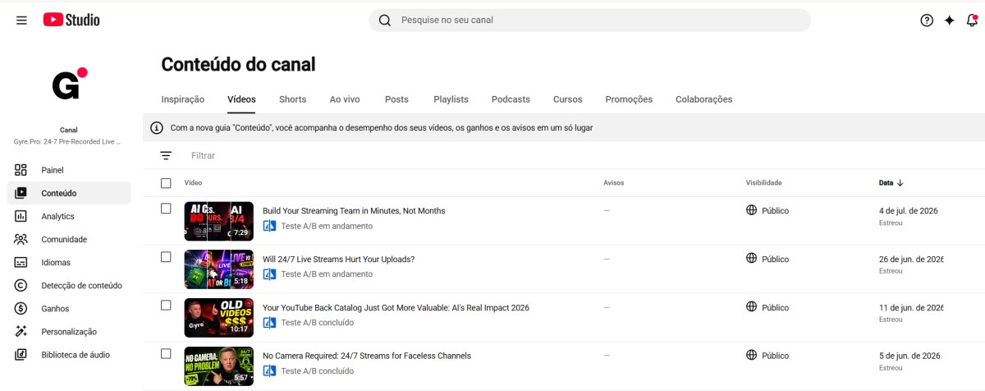This screenshot has height=391, width=985.
Task: Open visibility options for Público on first video
Action: click(x=767, y=211)
